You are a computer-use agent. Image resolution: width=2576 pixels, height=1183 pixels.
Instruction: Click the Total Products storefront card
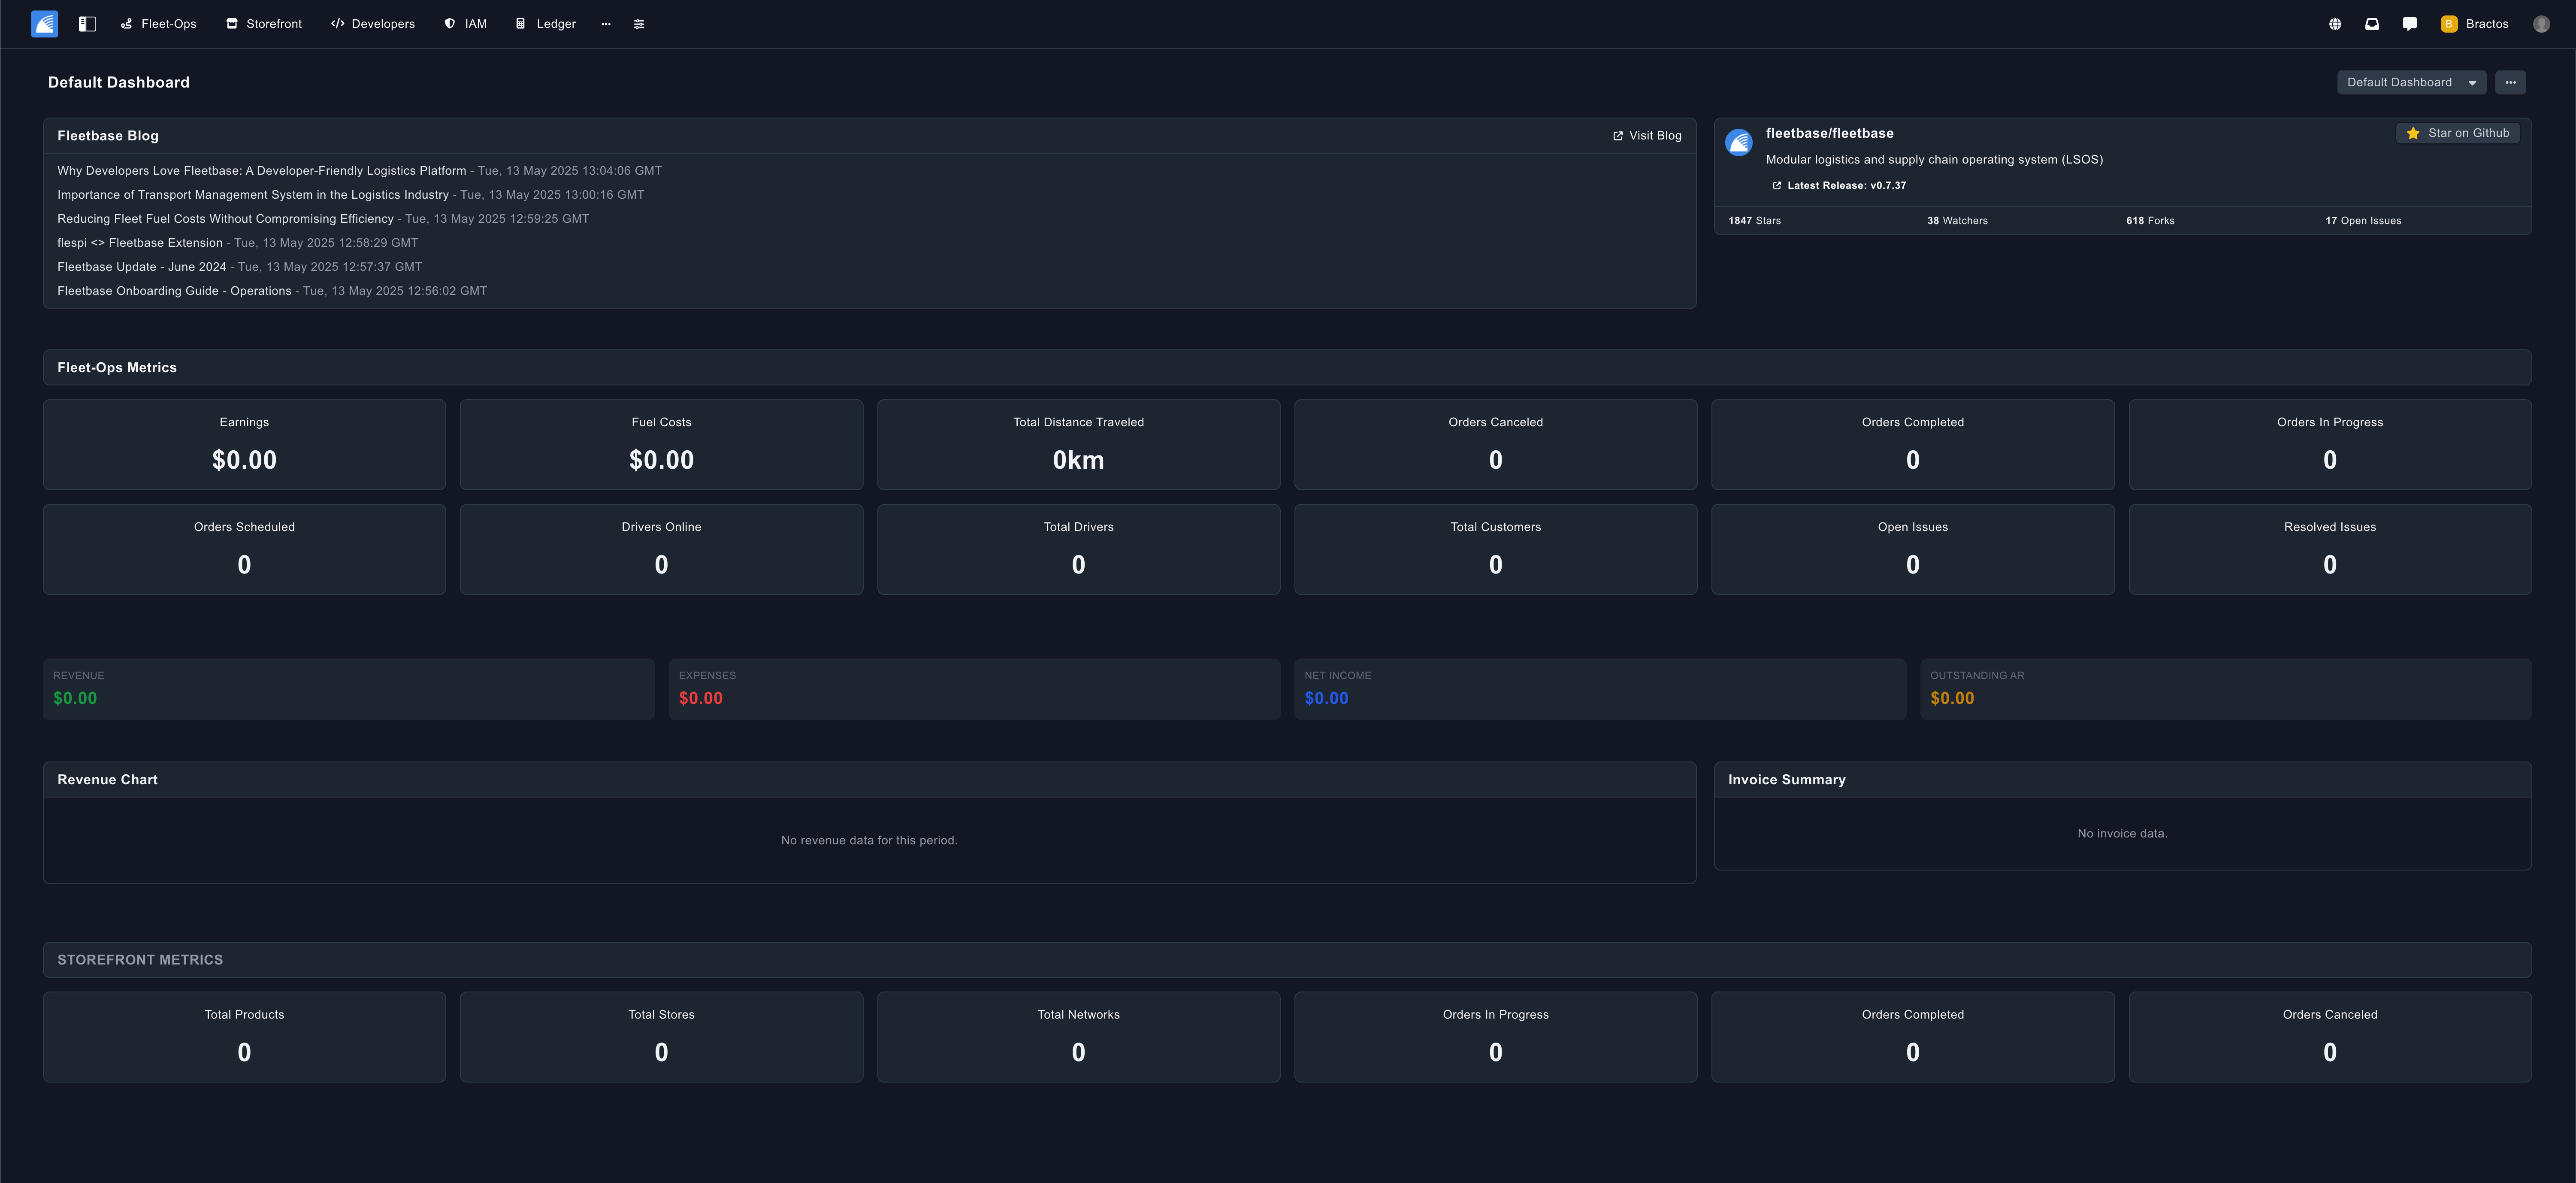coord(244,1037)
